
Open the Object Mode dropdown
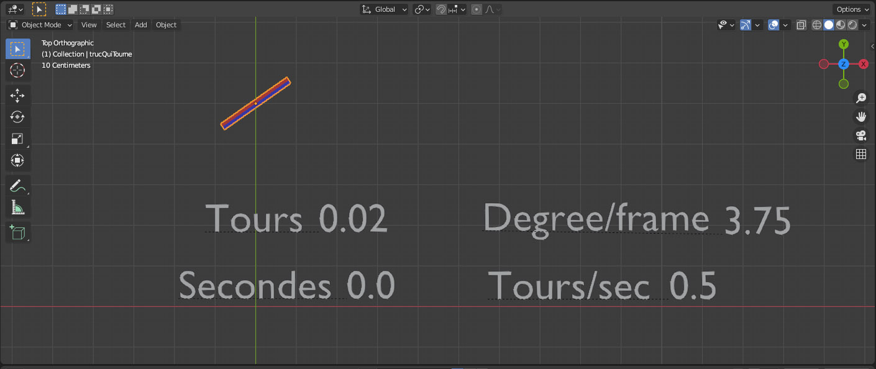pos(40,25)
